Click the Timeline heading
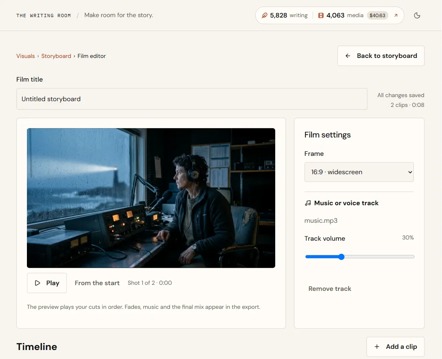Viewport: 442px width, 359px height. (37, 347)
